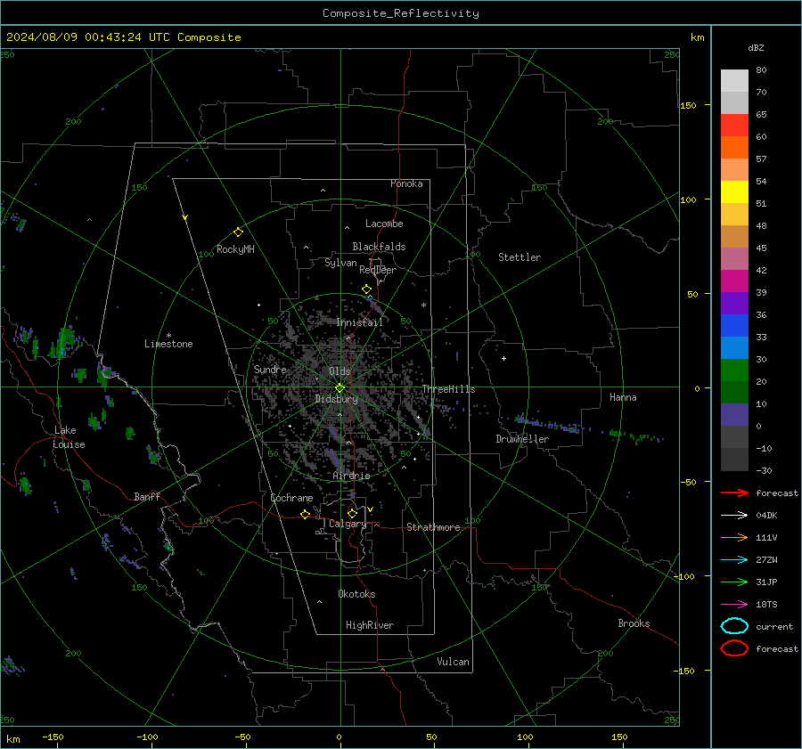Click the RockyMH label
Image resolution: width=802 pixels, height=749 pixels.
coord(235,249)
